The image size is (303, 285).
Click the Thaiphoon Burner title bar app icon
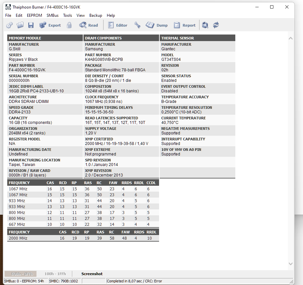(x=8, y=7)
